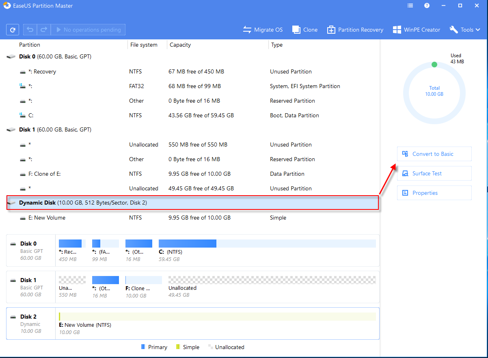Click the Surface Test icon

(405, 173)
